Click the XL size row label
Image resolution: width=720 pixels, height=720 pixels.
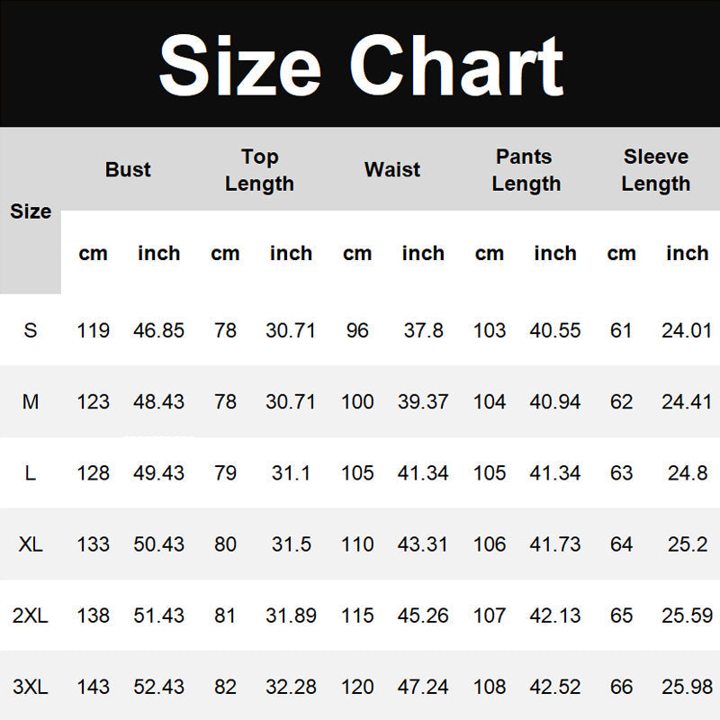[x=31, y=544]
